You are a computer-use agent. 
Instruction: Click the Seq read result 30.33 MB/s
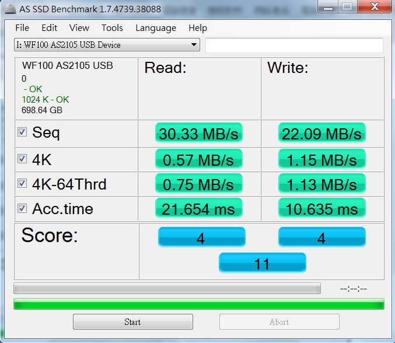click(x=199, y=133)
